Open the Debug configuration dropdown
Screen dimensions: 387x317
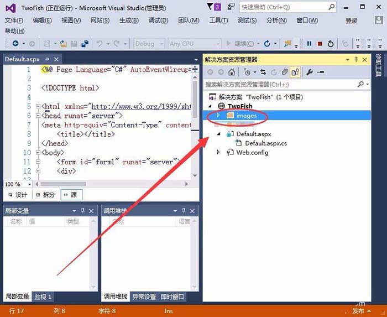149,44
